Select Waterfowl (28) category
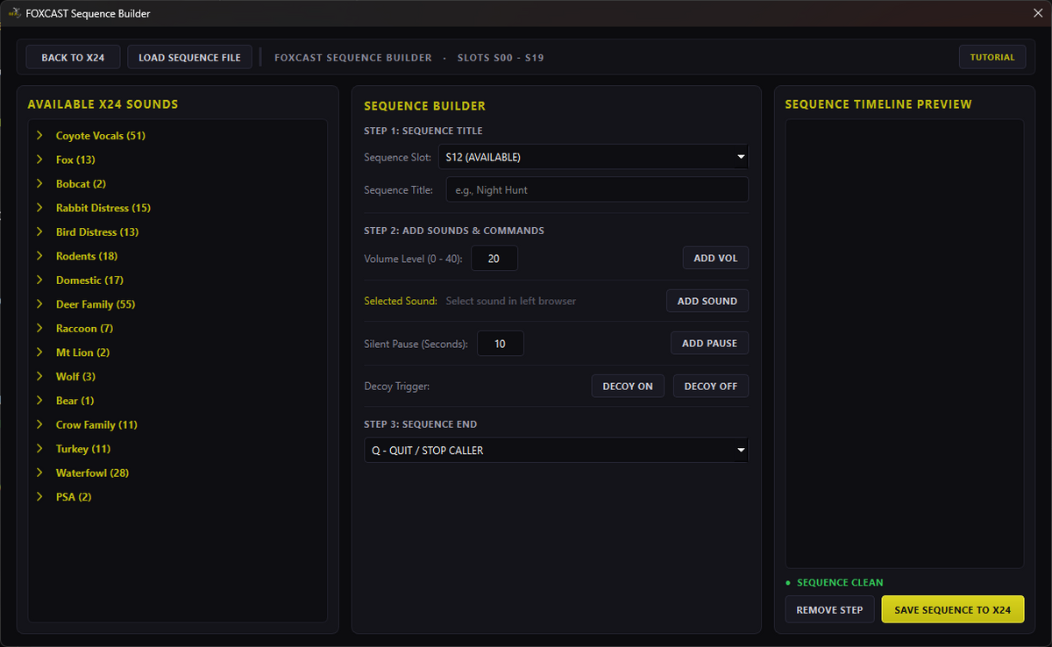This screenshot has height=647, width=1052. point(92,473)
